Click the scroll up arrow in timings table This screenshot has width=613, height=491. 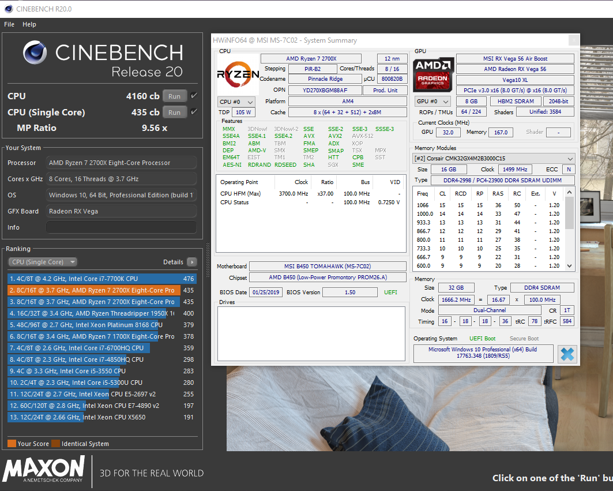pyautogui.click(x=570, y=192)
